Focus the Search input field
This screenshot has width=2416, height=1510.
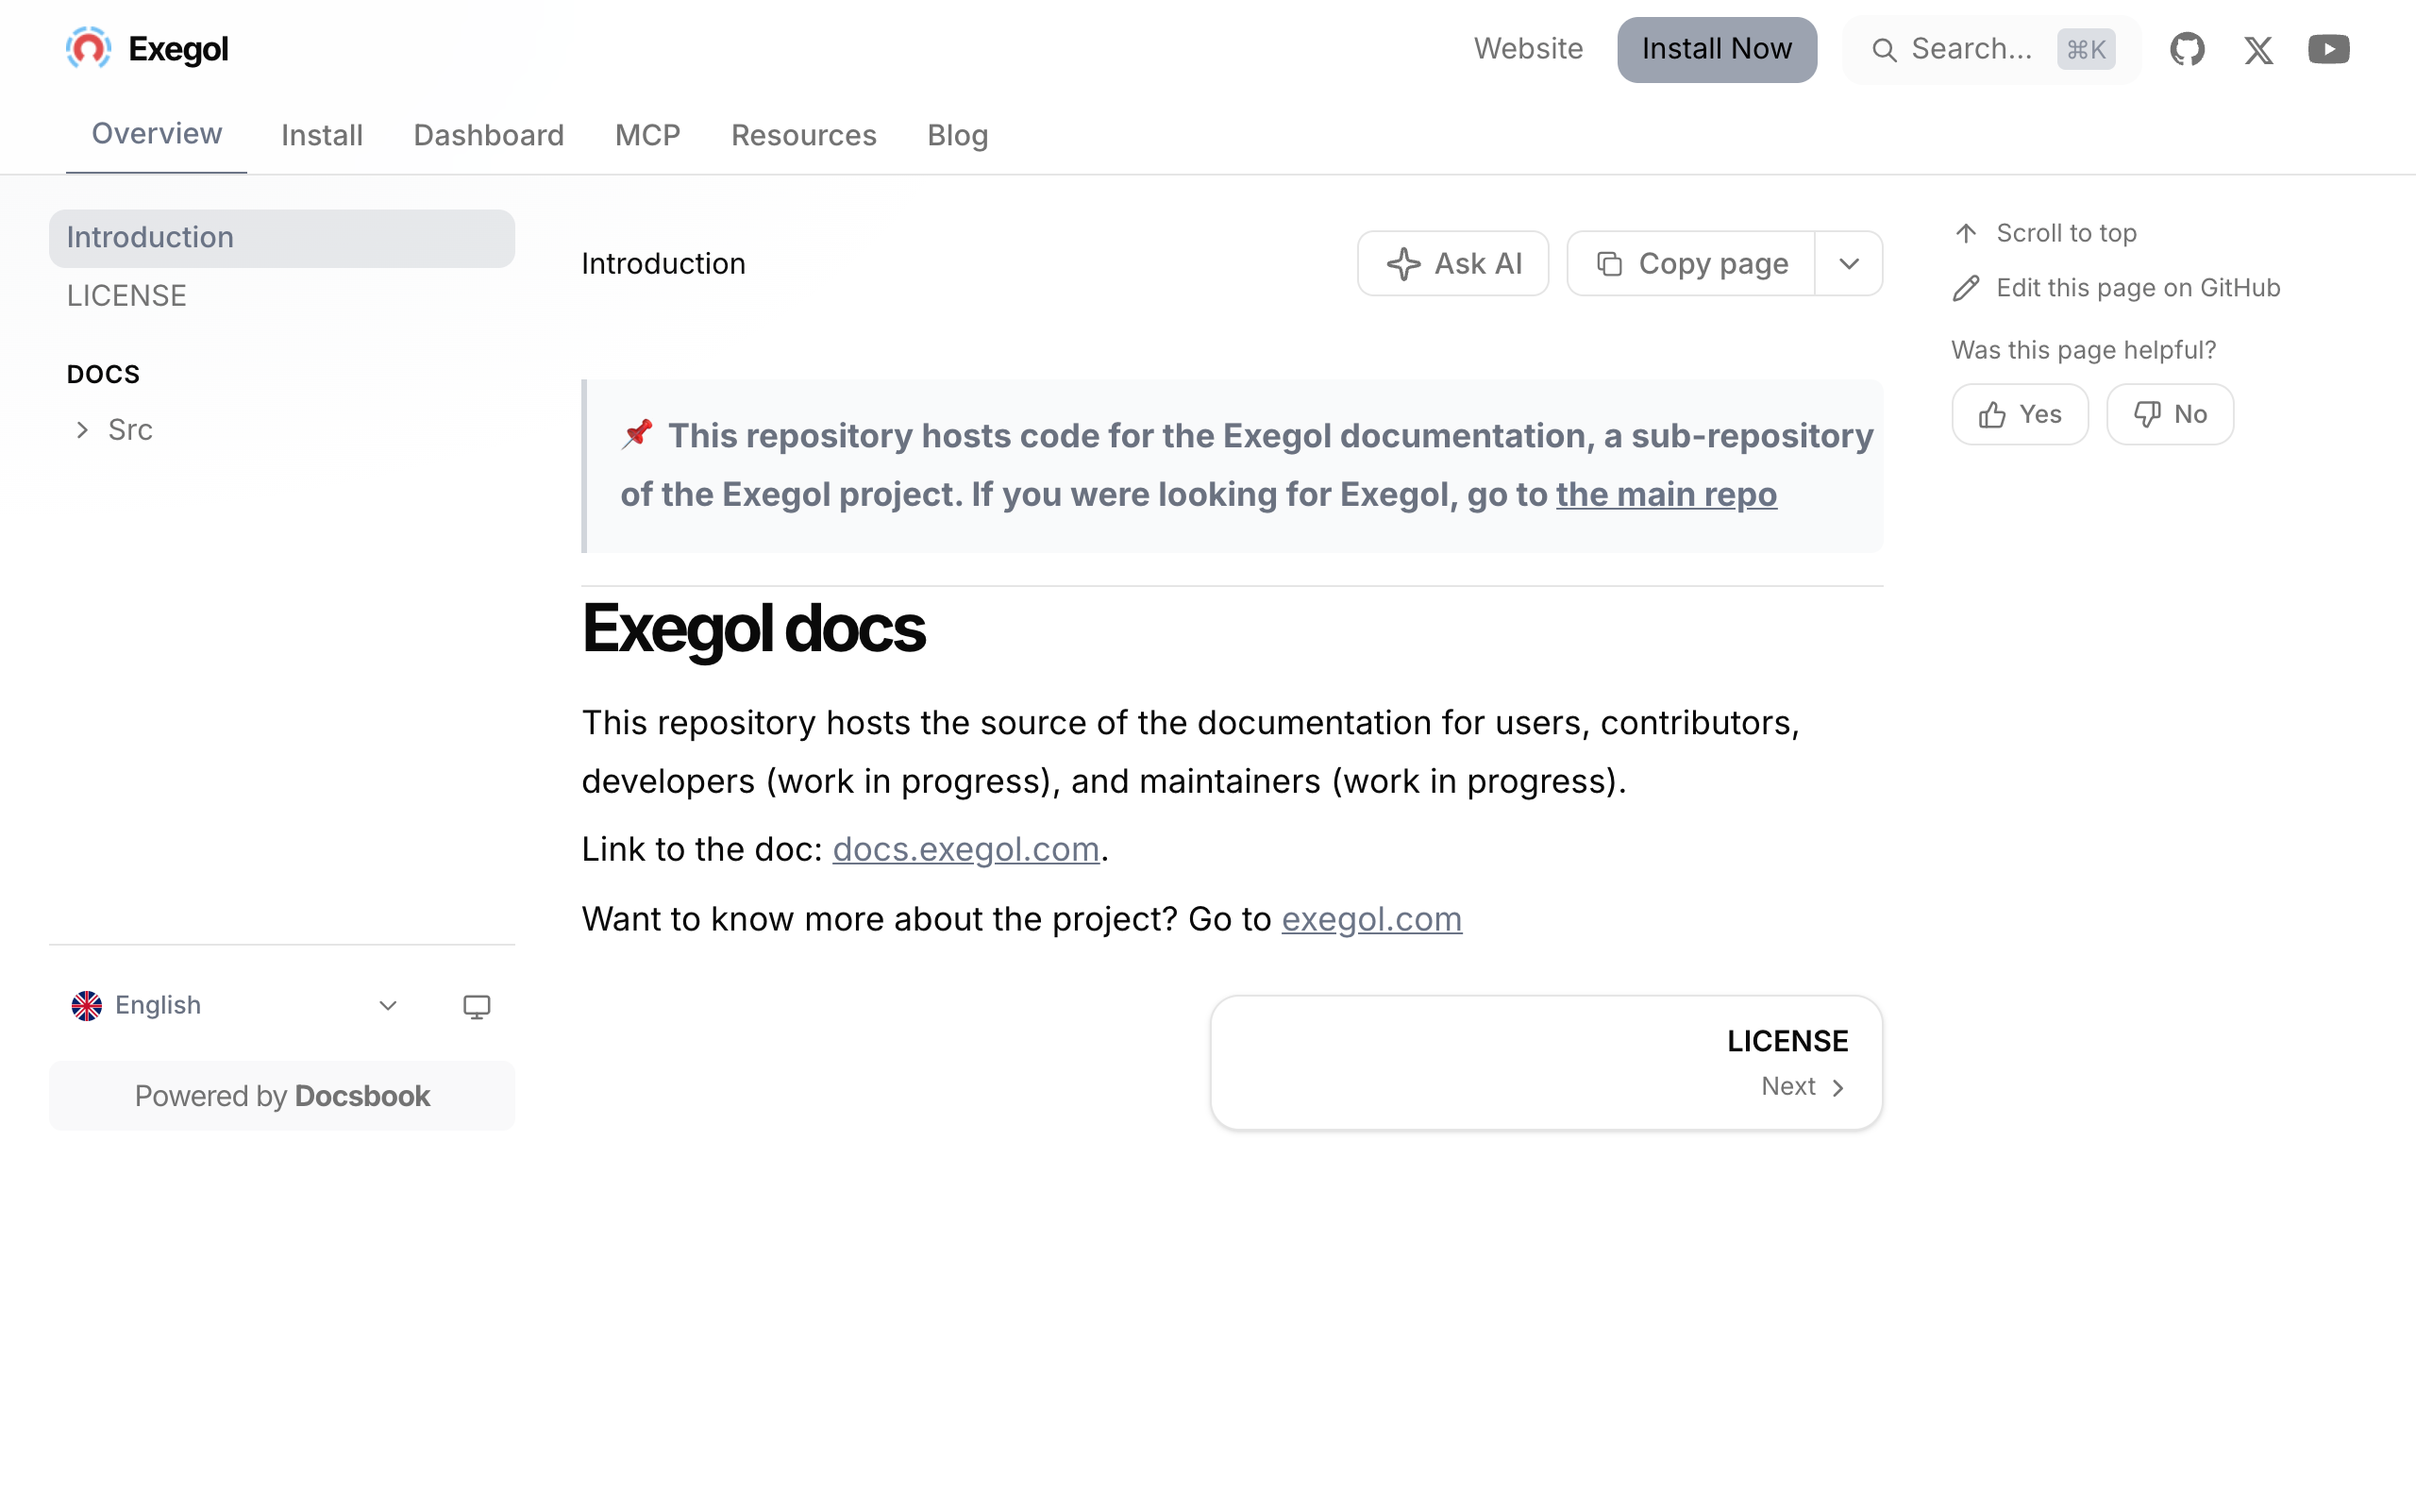point(1991,49)
